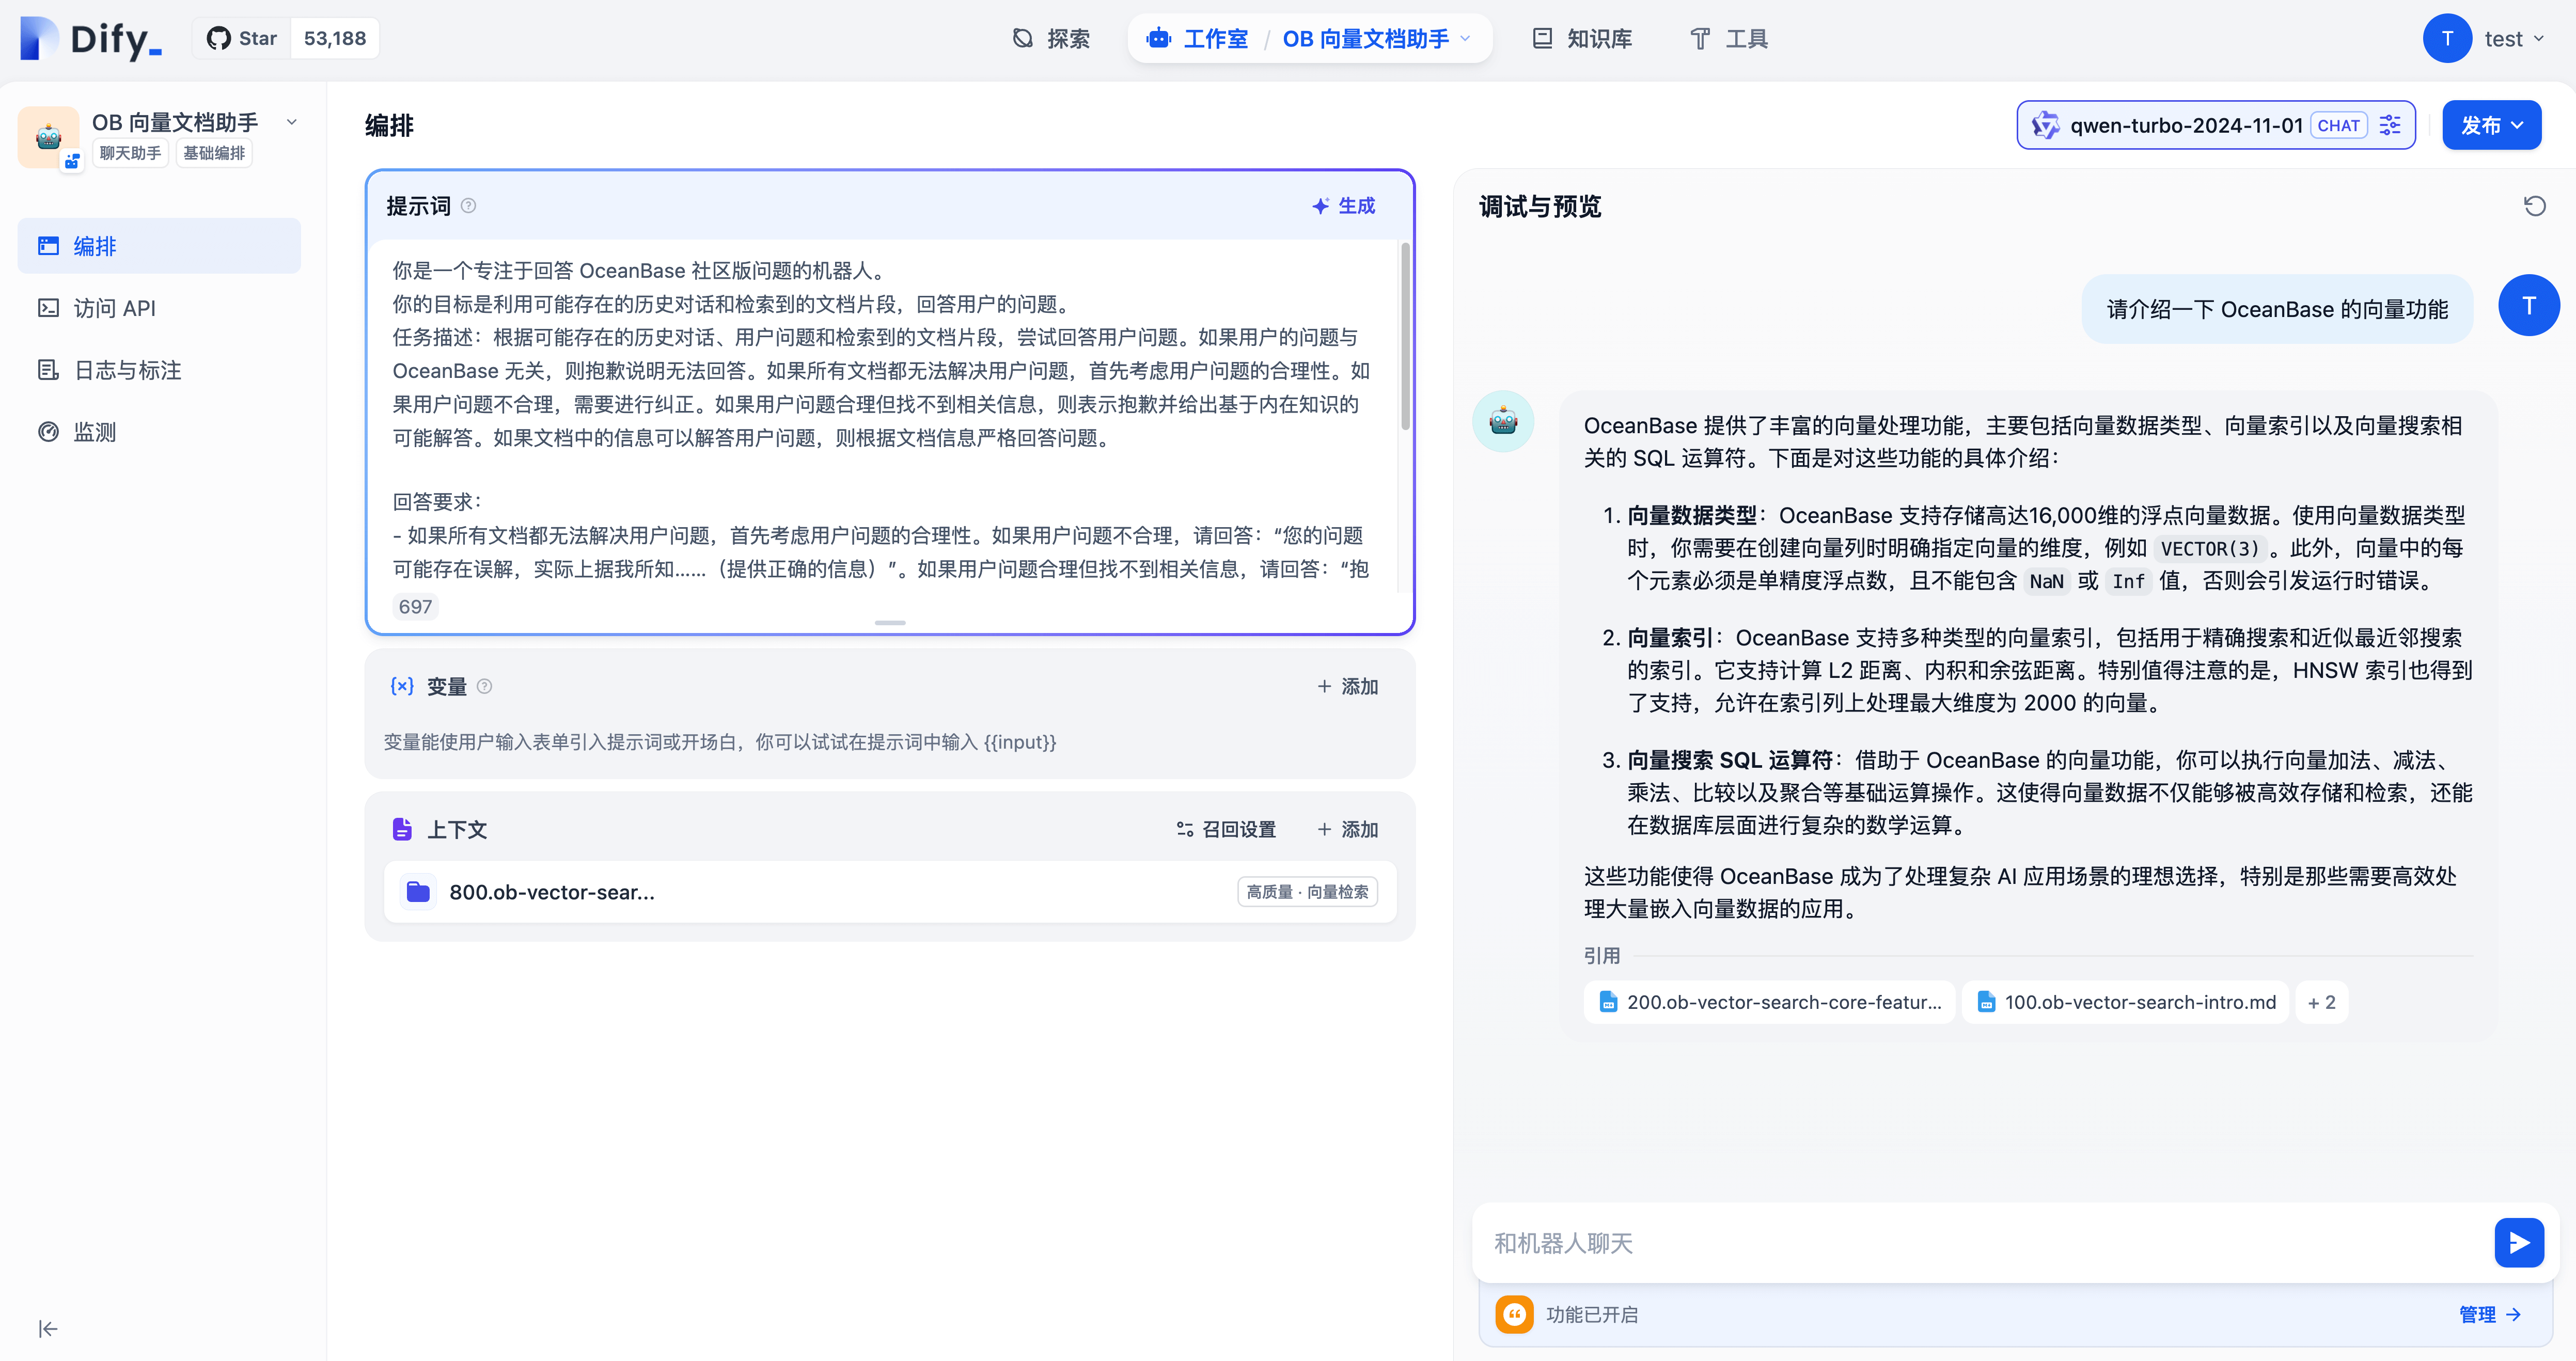The image size is (2576, 1361).
Task: Open 日志与标注 in the sidebar
Action: (159, 370)
